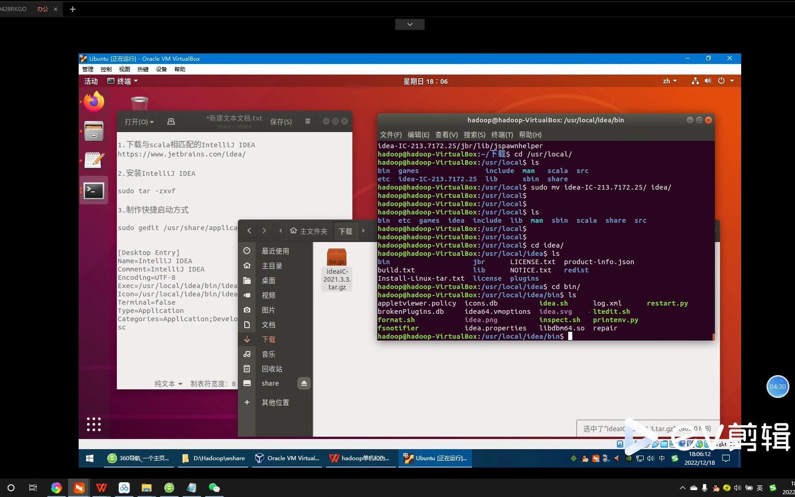The width and height of the screenshot is (795, 497).
Task: Expand the top collapse chevron bar
Action: click(x=409, y=24)
